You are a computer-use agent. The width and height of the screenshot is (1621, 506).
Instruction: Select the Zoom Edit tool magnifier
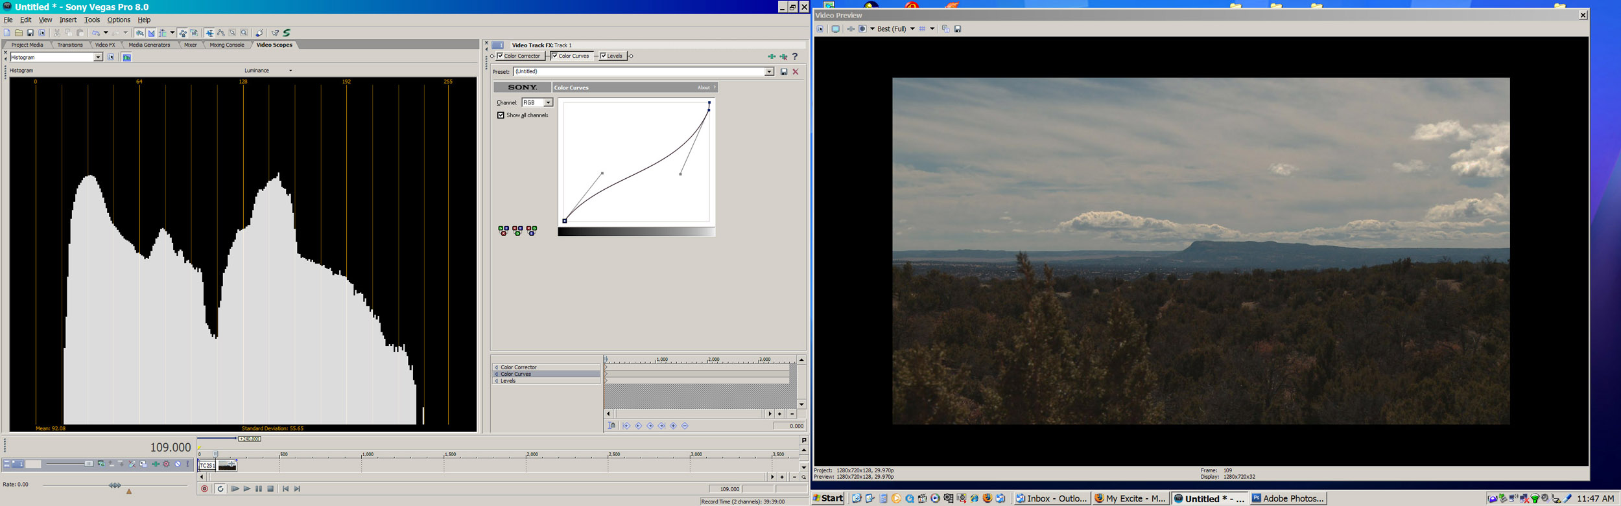[244, 32]
